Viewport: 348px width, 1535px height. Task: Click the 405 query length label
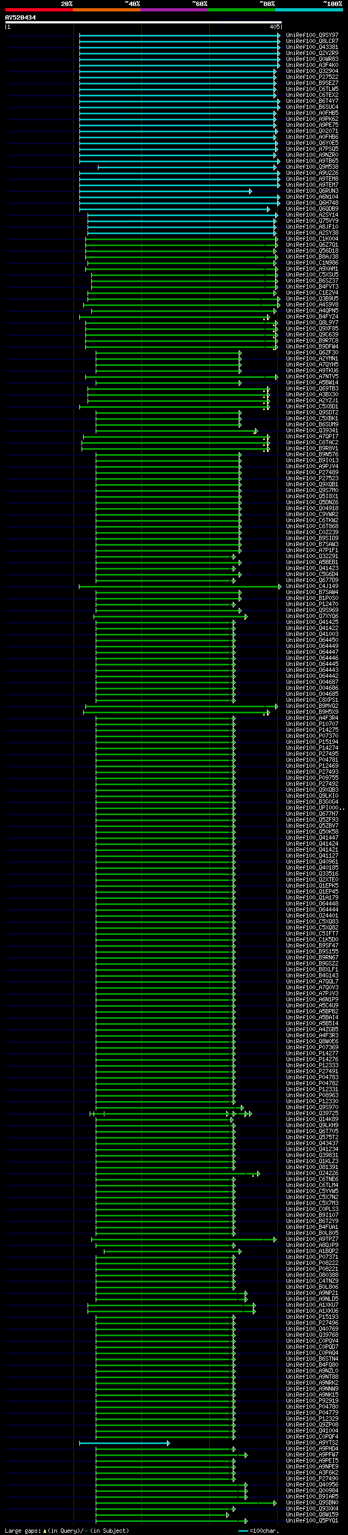pyautogui.click(x=274, y=27)
